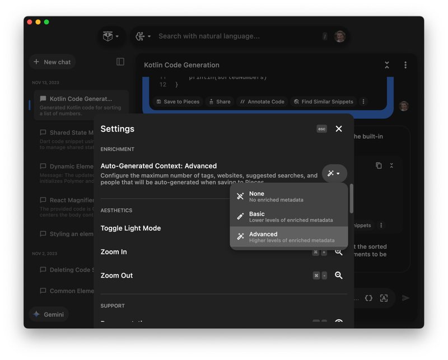Open the Pieces box icon dropdown

[111, 36]
